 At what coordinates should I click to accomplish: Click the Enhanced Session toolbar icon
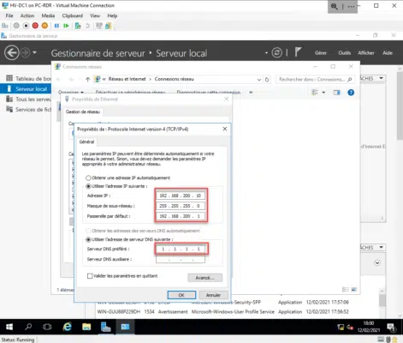pyautogui.click(x=99, y=26)
